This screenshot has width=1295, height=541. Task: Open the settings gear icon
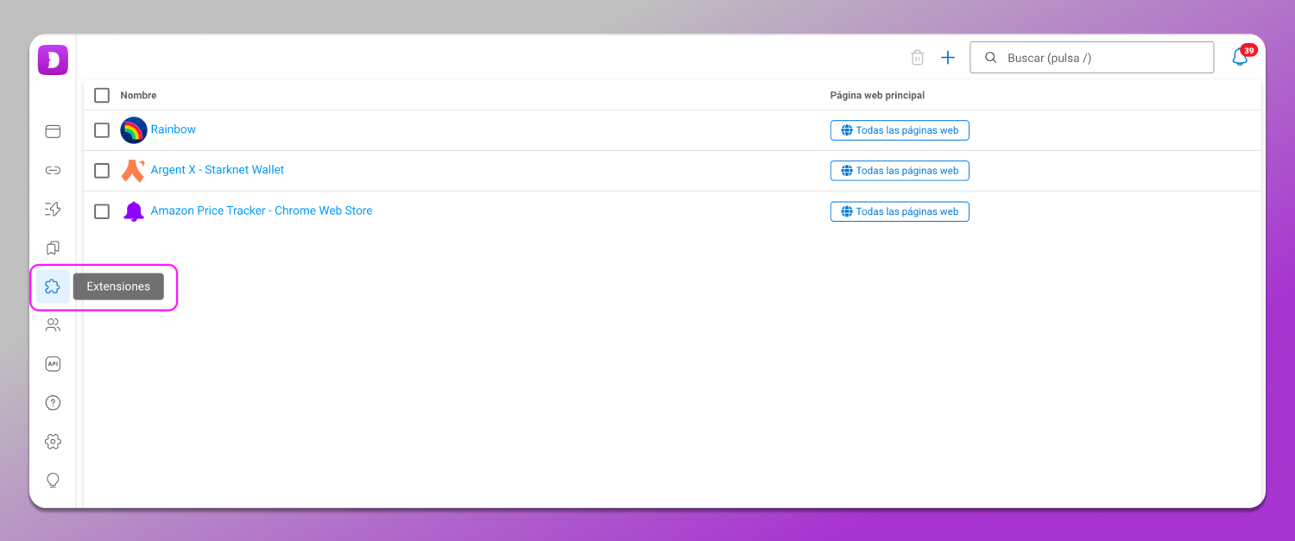point(53,442)
